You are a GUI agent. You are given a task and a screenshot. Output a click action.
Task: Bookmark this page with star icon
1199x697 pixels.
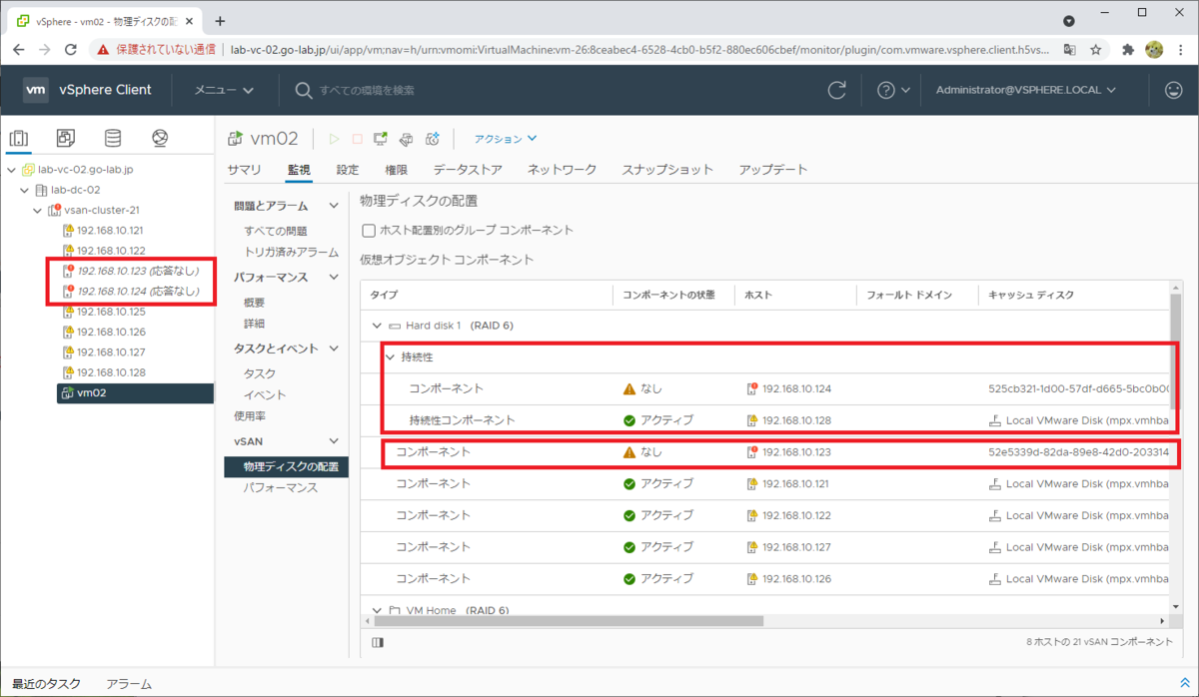(1096, 49)
